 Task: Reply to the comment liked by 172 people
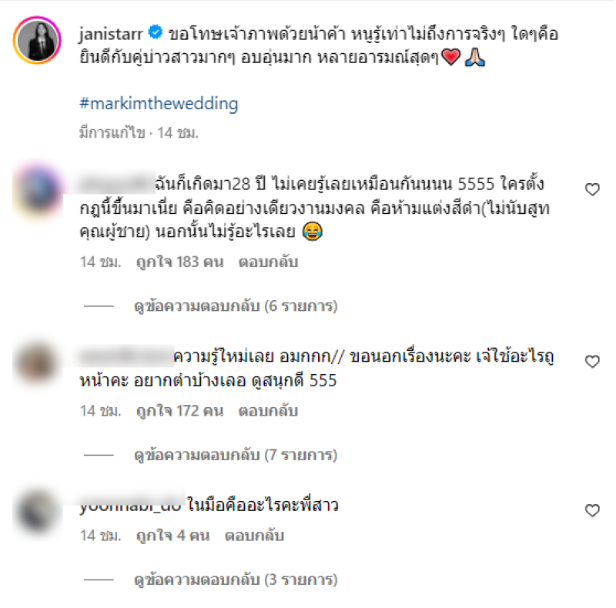[268, 411]
